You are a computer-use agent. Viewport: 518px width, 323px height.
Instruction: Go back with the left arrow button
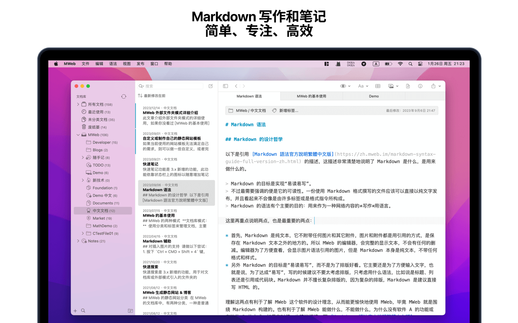click(x=236, y=86)
